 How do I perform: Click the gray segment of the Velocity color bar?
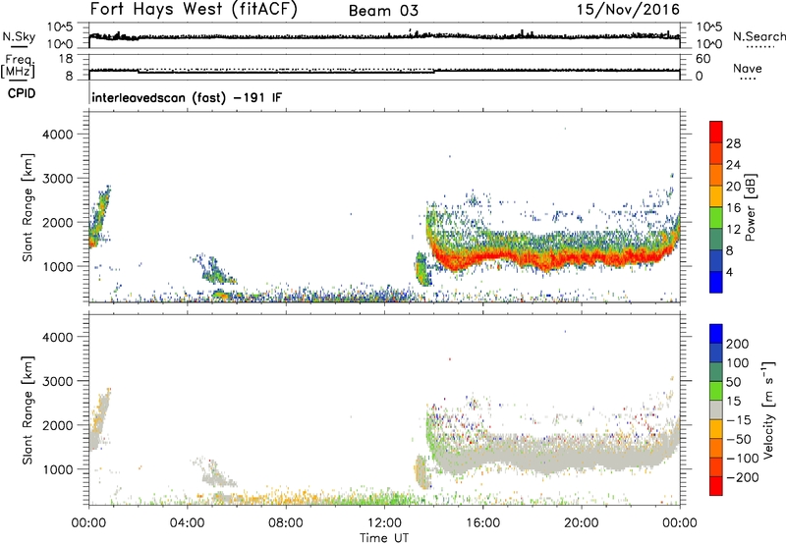tap(716, 410)
